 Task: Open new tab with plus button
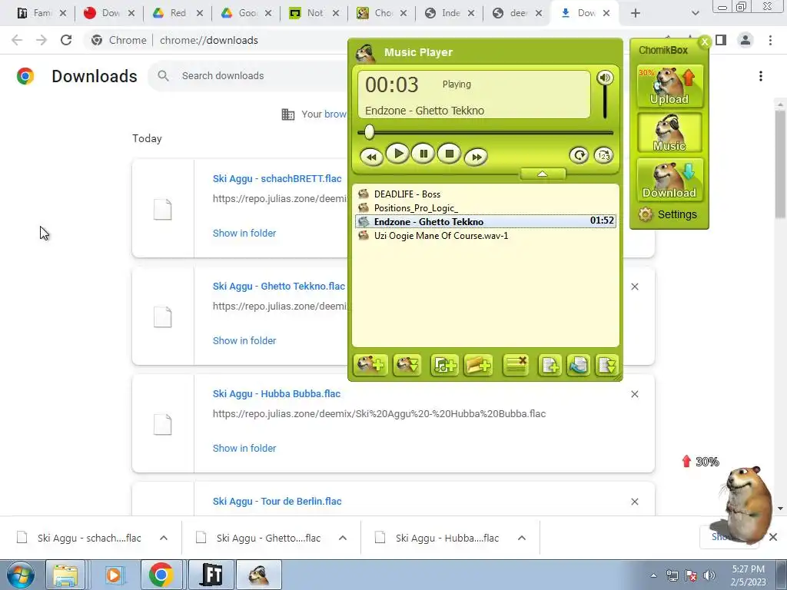[636, 13]
